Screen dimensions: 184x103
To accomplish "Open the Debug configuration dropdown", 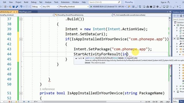I will point(36,7).
